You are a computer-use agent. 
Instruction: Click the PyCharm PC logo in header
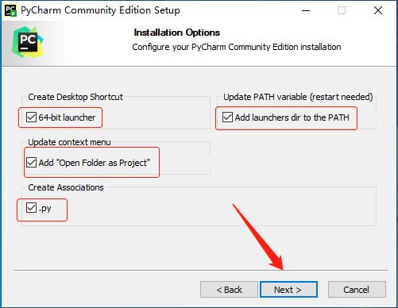28,42
